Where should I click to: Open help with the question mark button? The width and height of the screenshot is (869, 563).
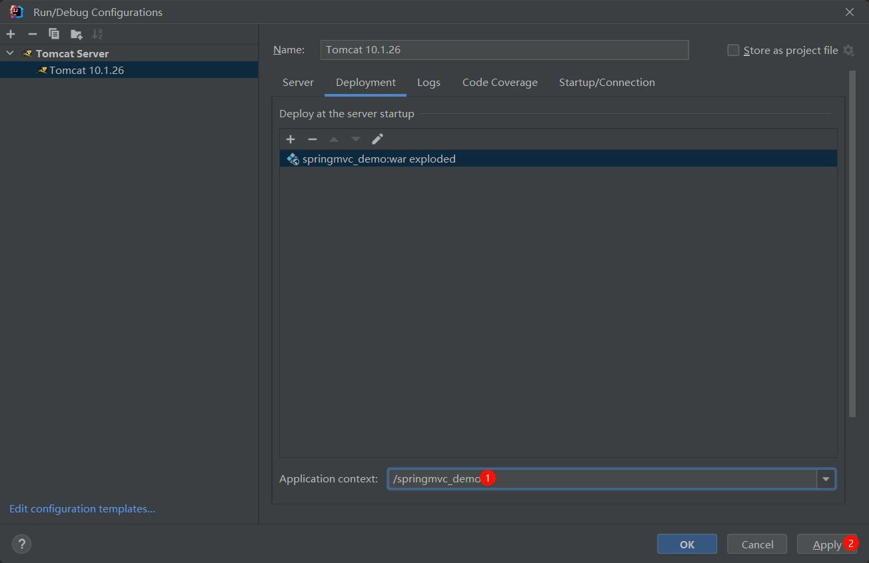(x=21, y=544)
